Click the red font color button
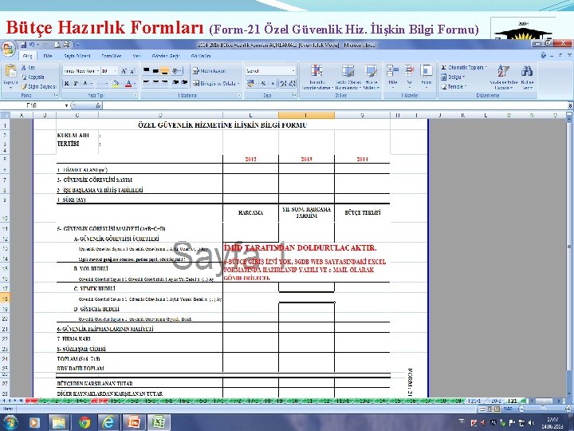The width and height of the screenshot is (574, 431). coord(128,84)
